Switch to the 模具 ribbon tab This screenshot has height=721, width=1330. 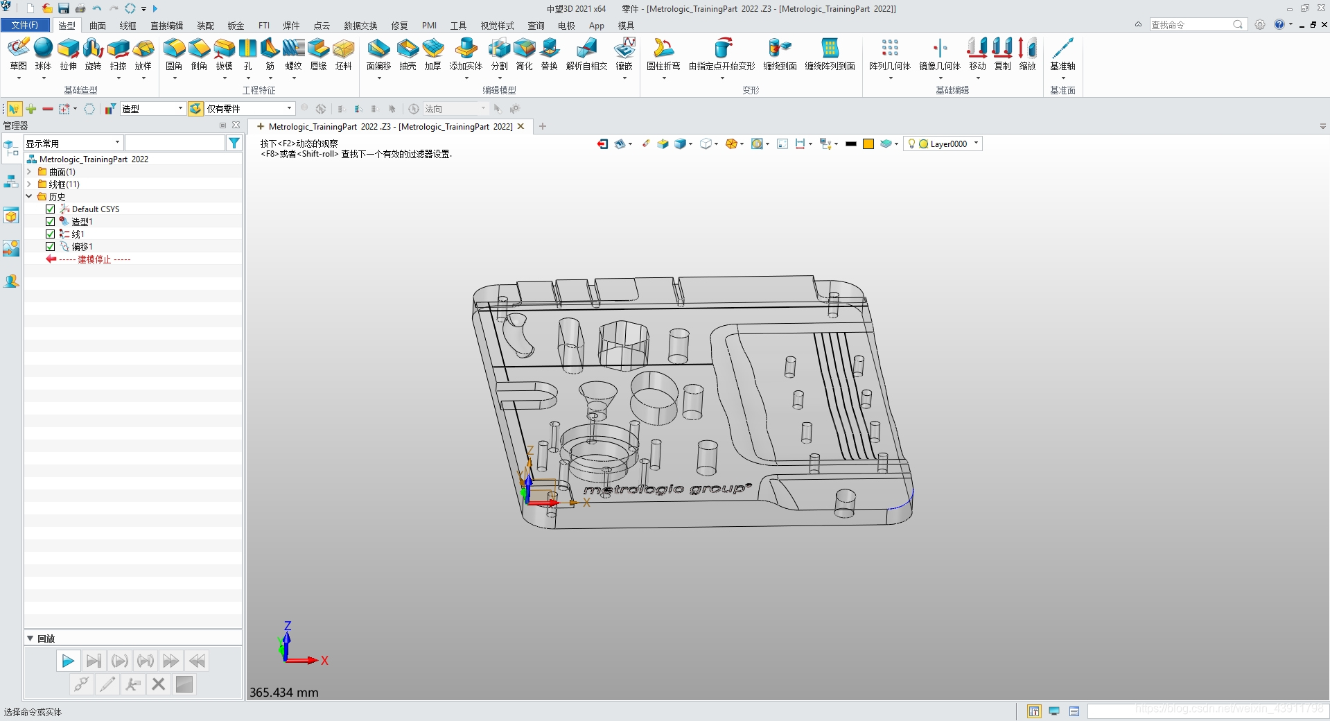point(626,26)
